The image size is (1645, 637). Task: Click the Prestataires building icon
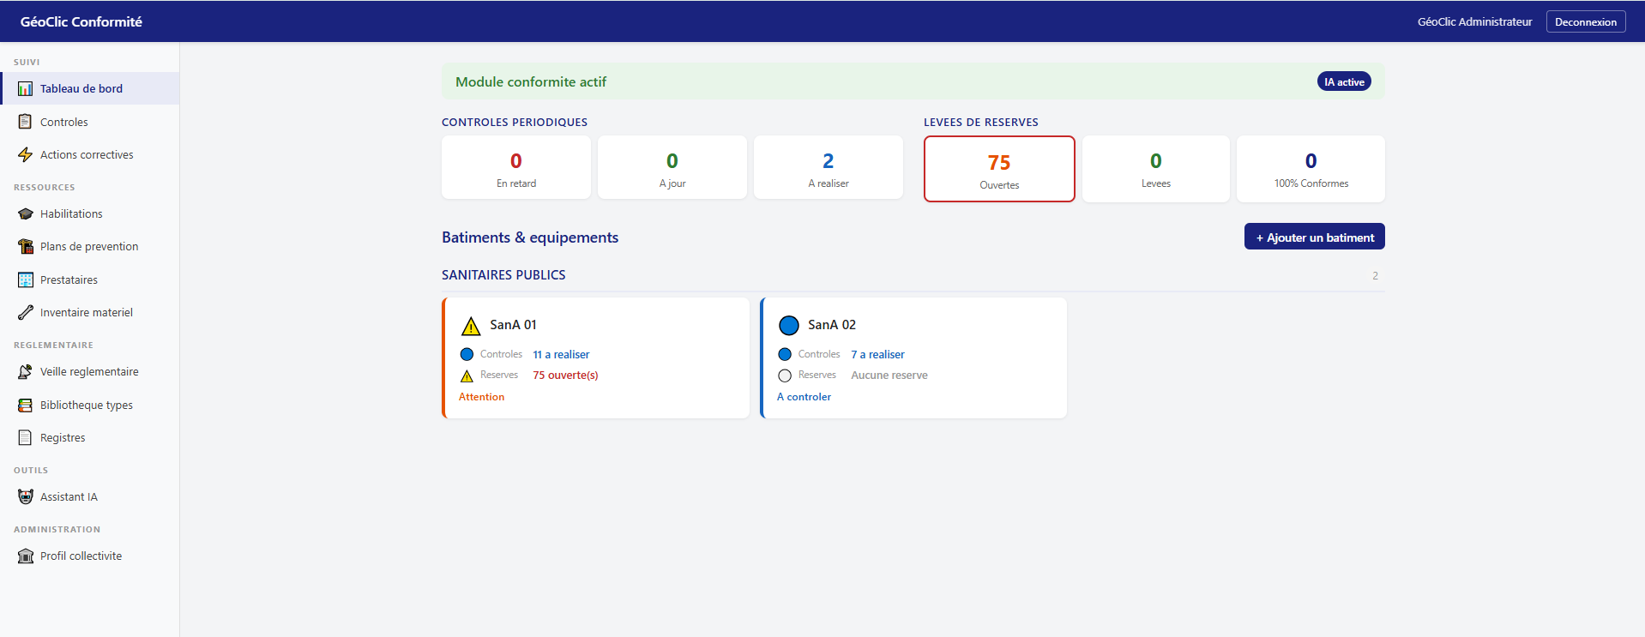pyautogui.click(x=26, y=280)
